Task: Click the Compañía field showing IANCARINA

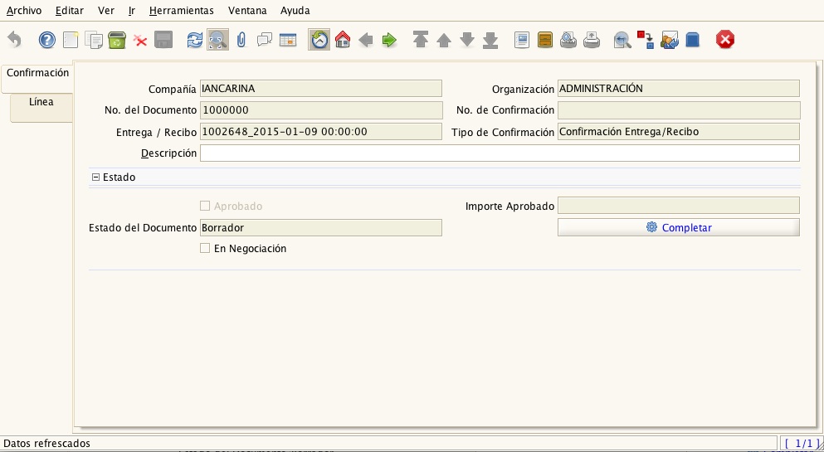Action: point(321,88)
